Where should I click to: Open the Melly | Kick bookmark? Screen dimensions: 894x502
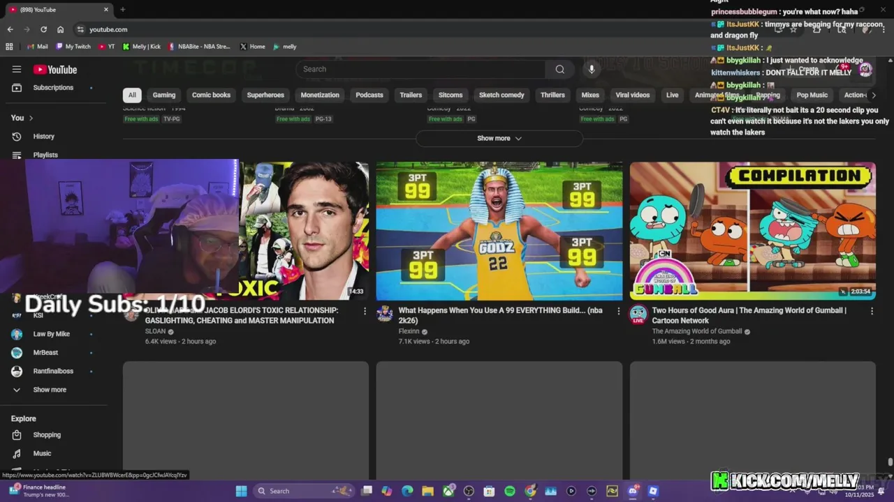pos(141,47)
